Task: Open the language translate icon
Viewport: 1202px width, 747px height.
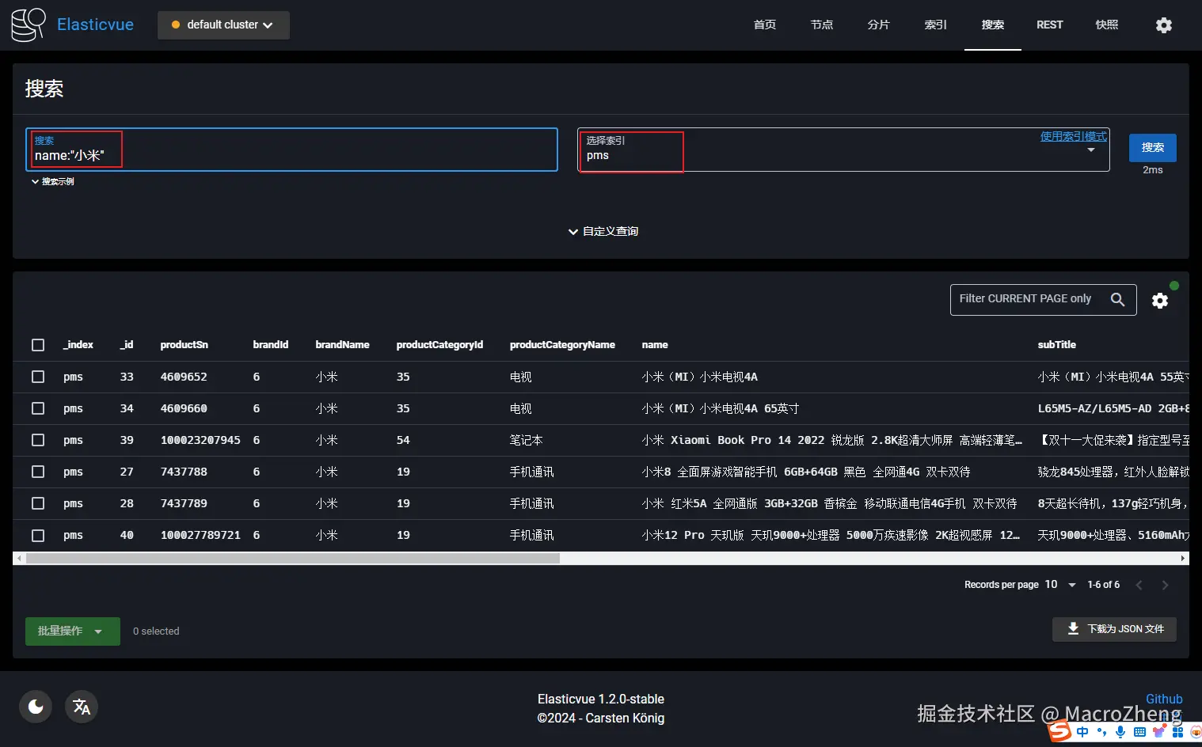Action: pyautogui.click(x=82, y=707)
